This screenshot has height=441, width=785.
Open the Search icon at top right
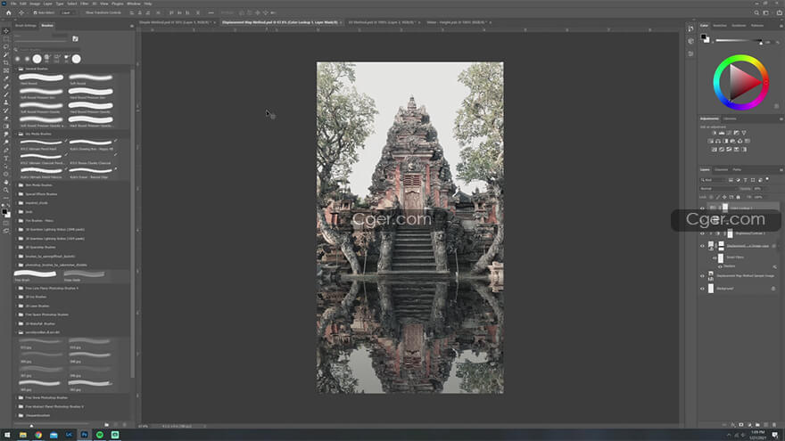(x=756, y=13)
